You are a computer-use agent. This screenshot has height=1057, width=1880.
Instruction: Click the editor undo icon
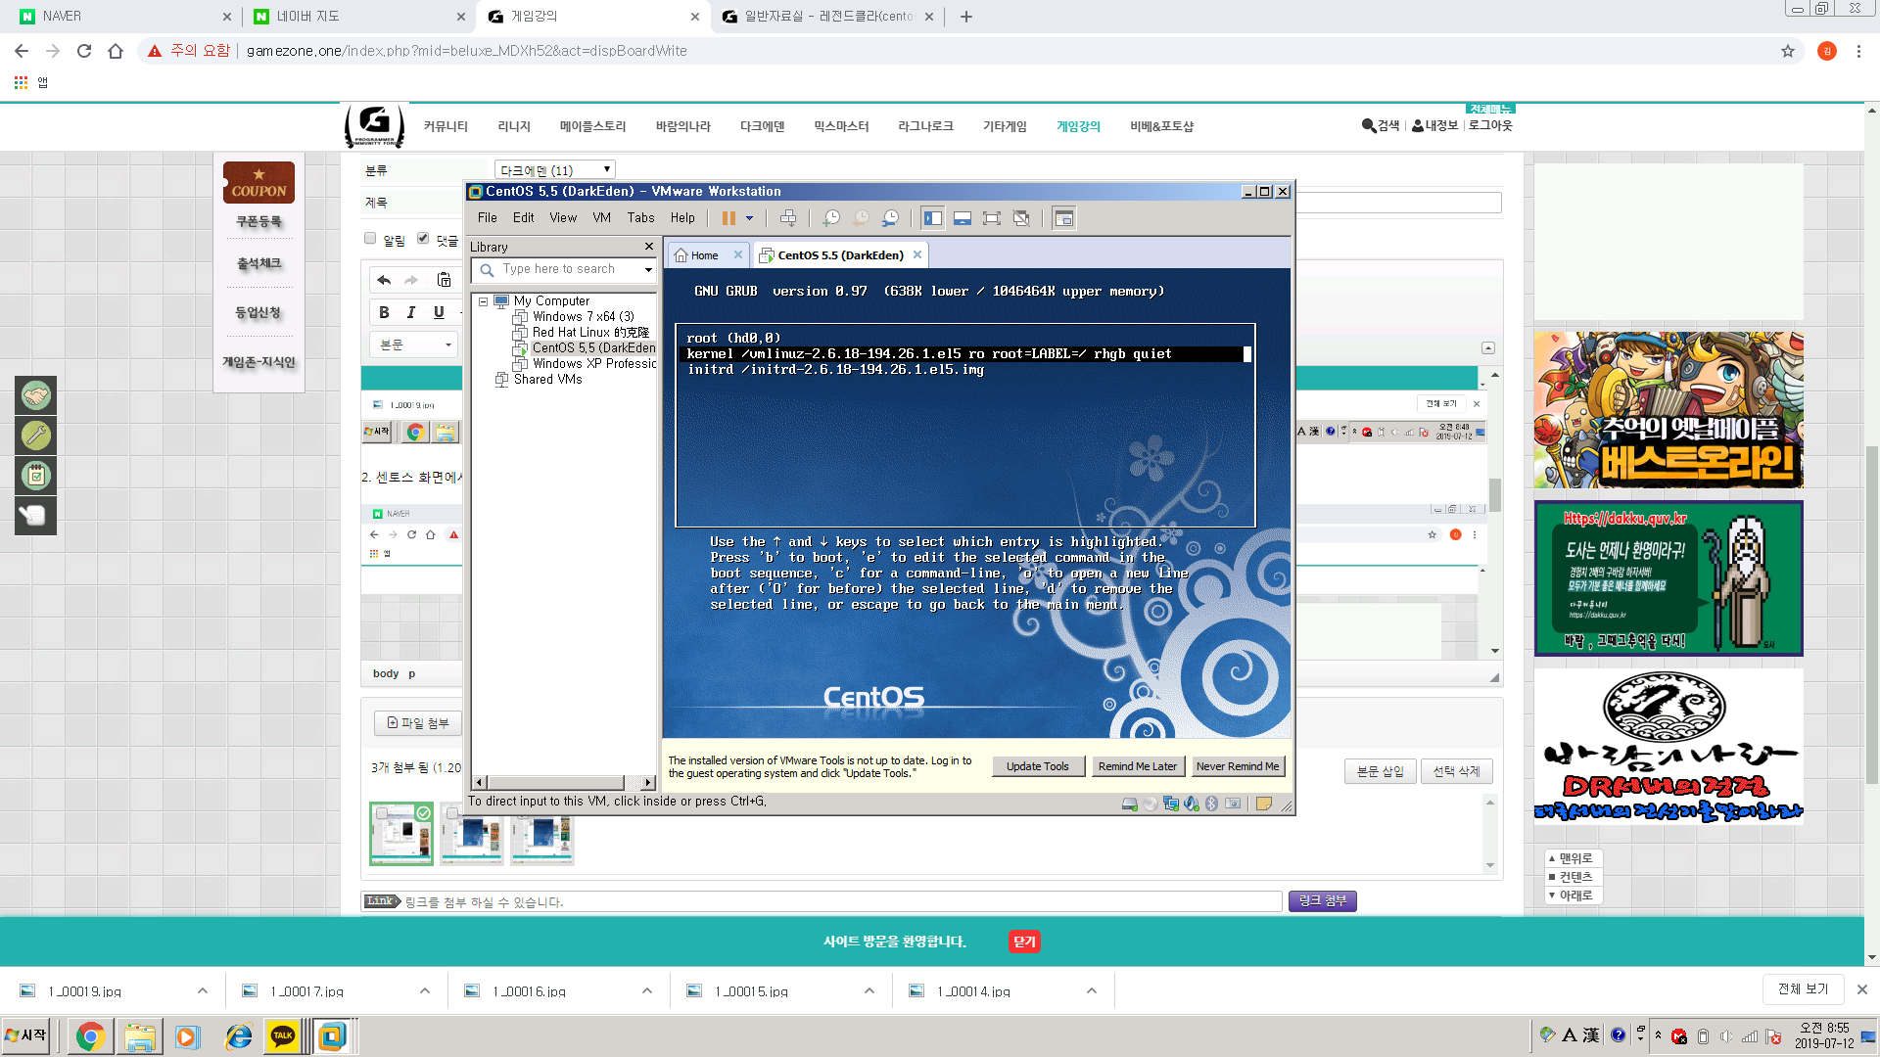point(384,280)
